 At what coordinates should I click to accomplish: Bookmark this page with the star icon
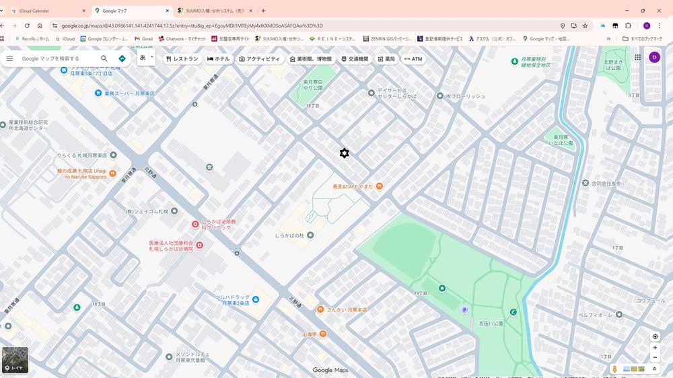pos(585,26)
